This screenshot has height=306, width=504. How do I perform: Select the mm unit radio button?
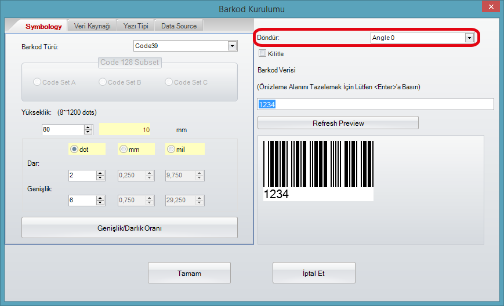coord(123,149)
